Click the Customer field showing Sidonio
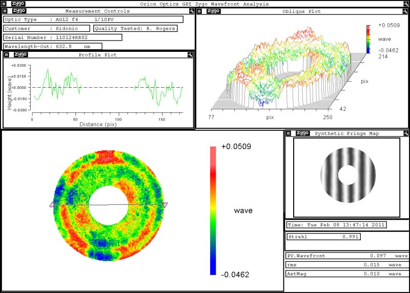Image resolution: width=410 pixels, height=293 pixels. [x=47, y=29]
